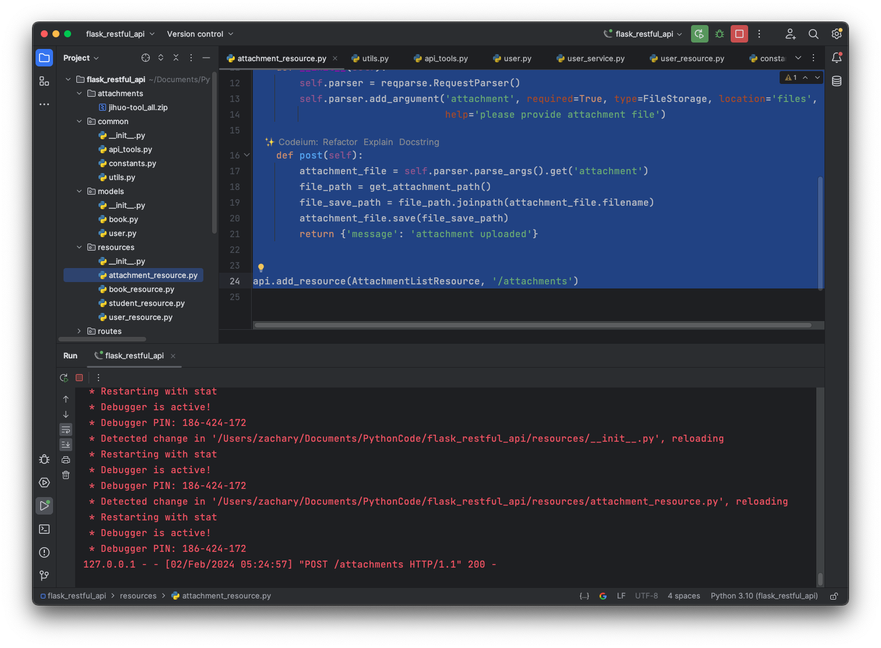Switch to the api_tools.py editor tab
The width and height of the screenshot is (881, 648).
(445, 58)
